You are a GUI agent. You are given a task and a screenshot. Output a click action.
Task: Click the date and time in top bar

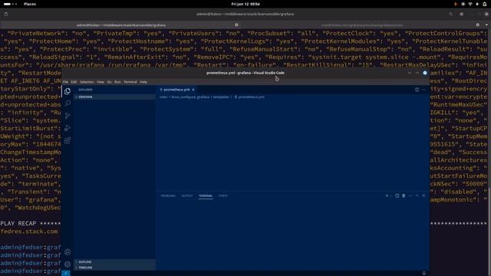click(245, 4)
